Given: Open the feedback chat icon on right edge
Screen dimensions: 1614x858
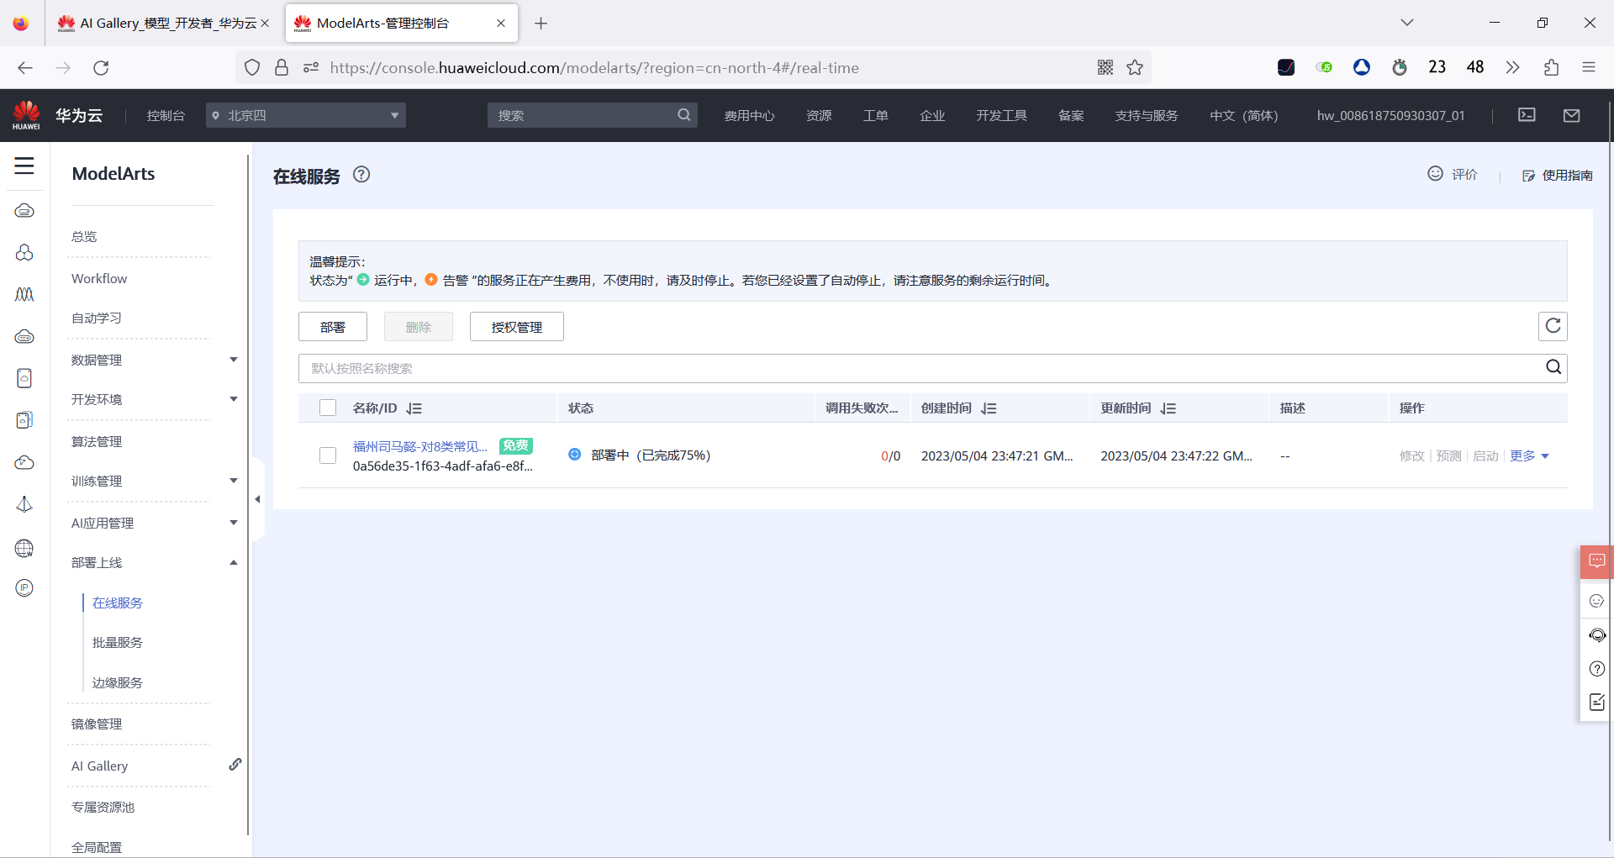Looking at the screenshot, I should (1596, 561).
